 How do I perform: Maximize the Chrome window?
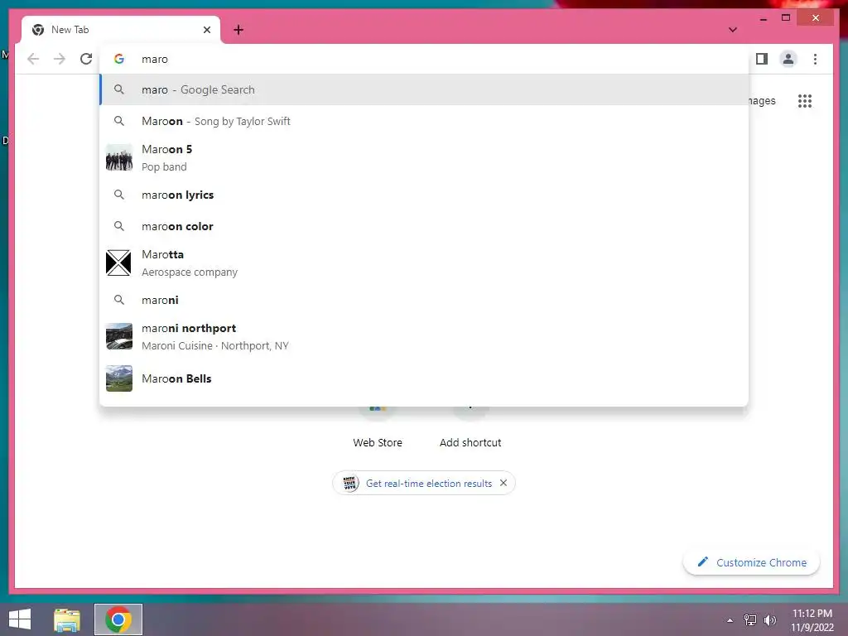point(786,18)
